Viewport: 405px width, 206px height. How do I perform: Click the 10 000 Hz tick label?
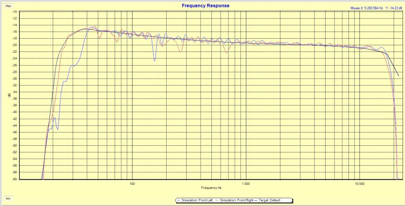pyautogui.click(x=360, y=184)
